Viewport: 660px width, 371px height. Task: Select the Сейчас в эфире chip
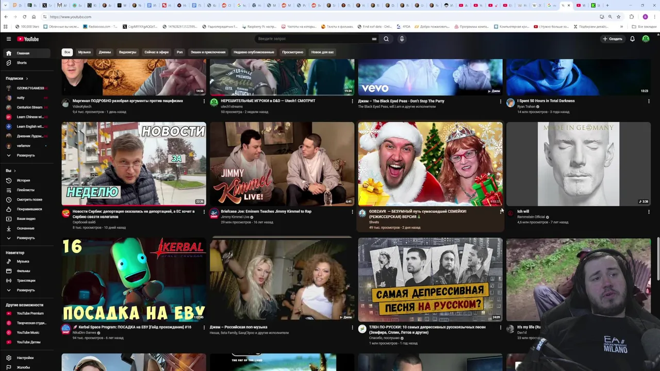(x=157, y=52)
